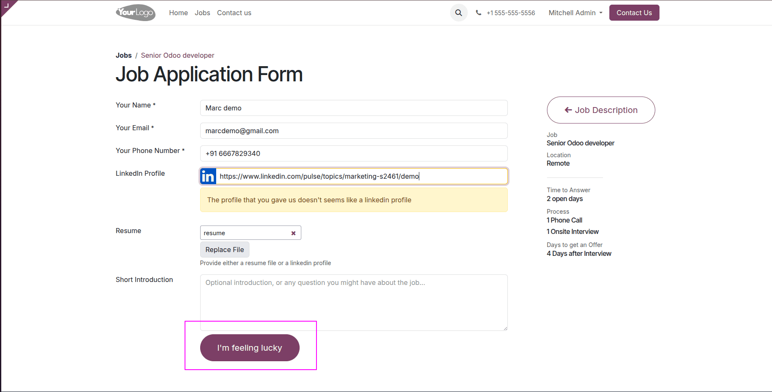Click the YourLogo site logo
The width and height of the screenshot is (772, 392).
point(136,13)
